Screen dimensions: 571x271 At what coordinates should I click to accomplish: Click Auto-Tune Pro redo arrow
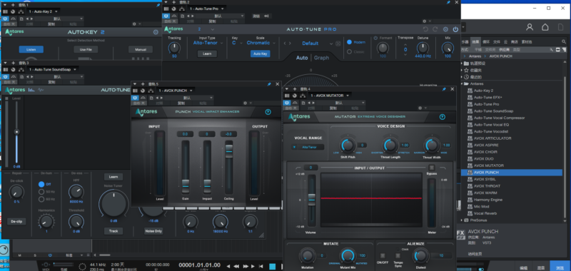coord(435,29)
